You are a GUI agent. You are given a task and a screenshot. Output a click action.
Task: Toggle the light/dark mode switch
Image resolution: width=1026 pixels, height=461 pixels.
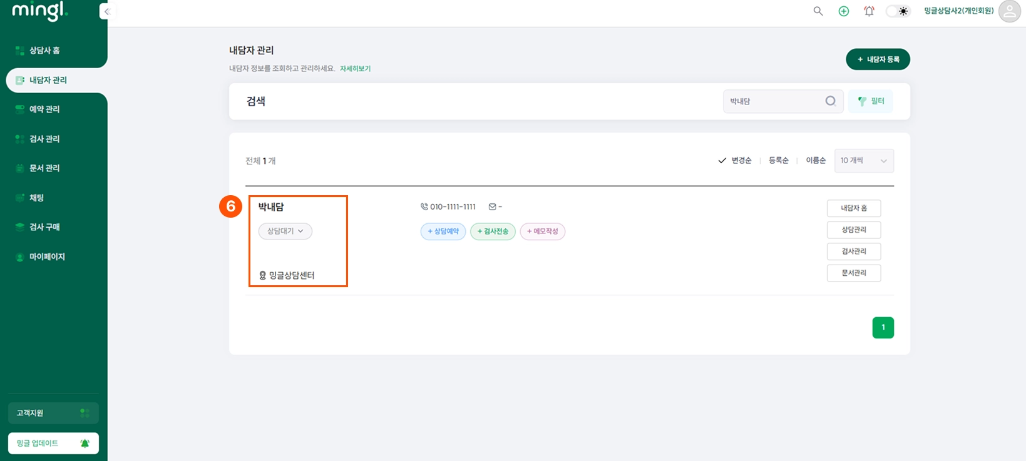point(898,11)
